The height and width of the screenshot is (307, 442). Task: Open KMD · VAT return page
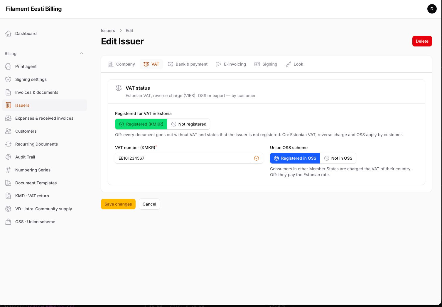tap(45, 196)
